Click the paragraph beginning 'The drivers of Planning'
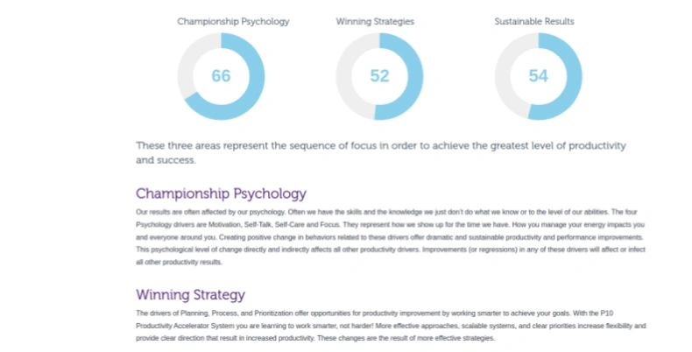This screenshot has height=352, width=692. 391,326
